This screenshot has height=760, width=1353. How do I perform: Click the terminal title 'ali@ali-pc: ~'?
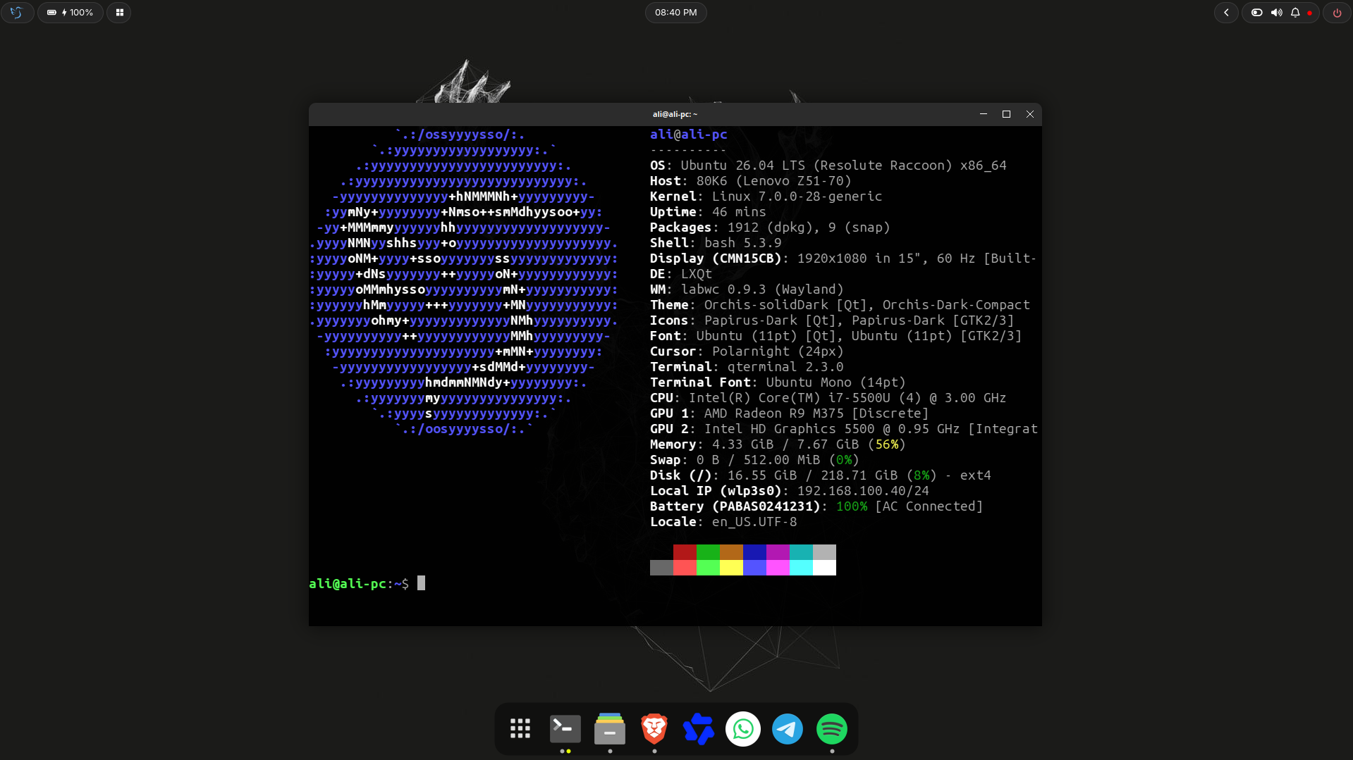click(x=675, y=114)
